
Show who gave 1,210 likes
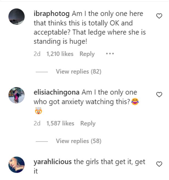point(60,54)
